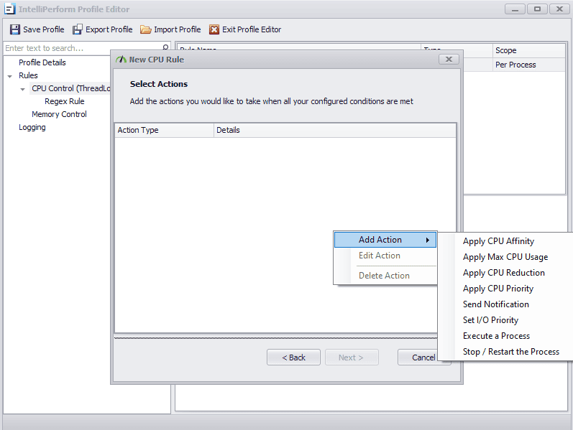Select Apply CPU Affinity action

pyautogui.click(x=498, y=241)
